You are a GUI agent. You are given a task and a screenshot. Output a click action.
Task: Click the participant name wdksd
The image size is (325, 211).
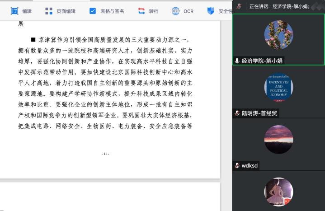[x=250, y=166]
